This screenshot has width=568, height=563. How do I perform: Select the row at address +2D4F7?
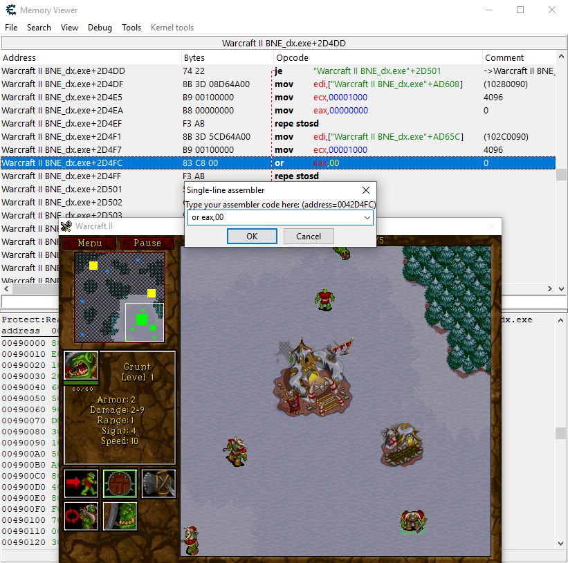tap(278, 149)
